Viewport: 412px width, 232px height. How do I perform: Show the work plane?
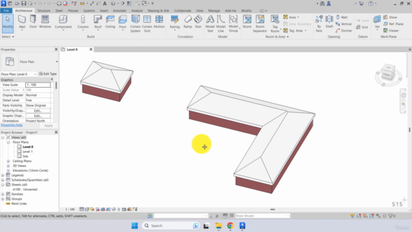390,17
